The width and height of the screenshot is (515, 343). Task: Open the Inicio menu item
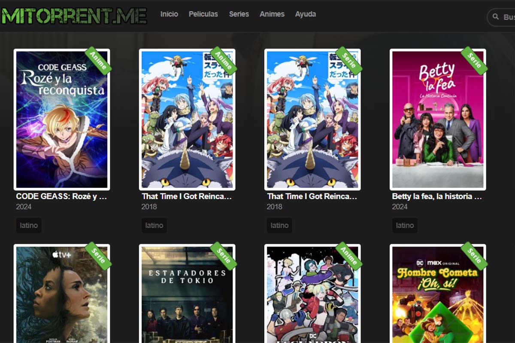pos(169,14)
